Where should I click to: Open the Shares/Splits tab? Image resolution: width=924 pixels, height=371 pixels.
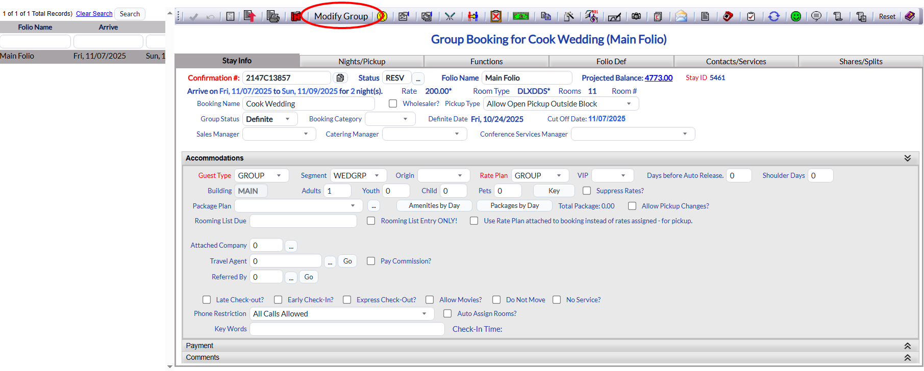pos(861,61)
